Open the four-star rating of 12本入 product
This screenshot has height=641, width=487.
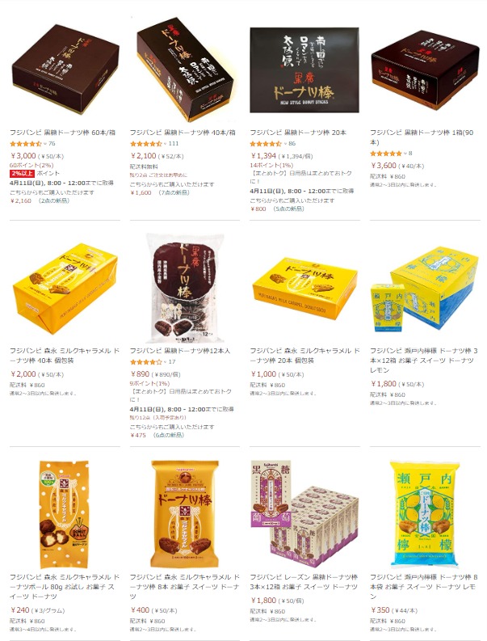tap(146, 362)
